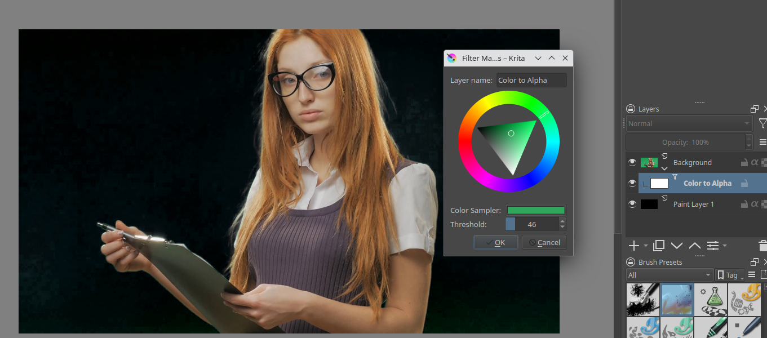Adjust the Threshold slider at 46

(532, 224)
